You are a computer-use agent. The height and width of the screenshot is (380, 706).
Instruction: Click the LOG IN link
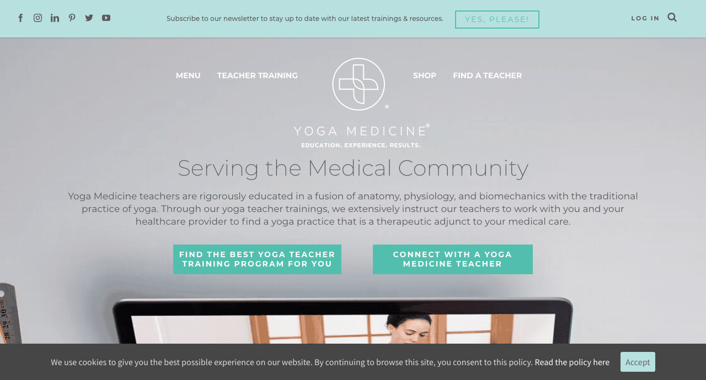coord(645,18)
